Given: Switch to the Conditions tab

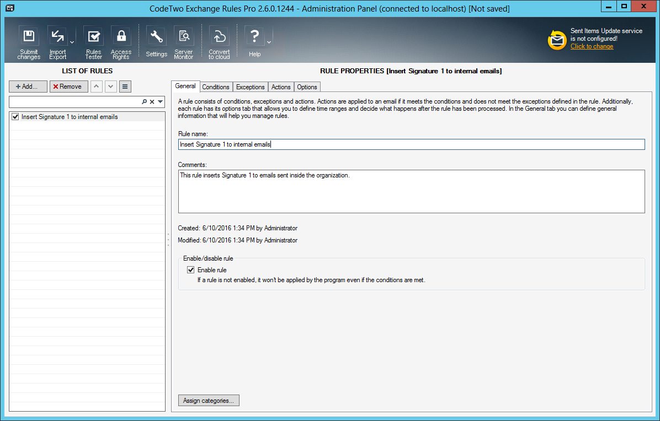Looking at the screenshot, I should coord(216,87).
